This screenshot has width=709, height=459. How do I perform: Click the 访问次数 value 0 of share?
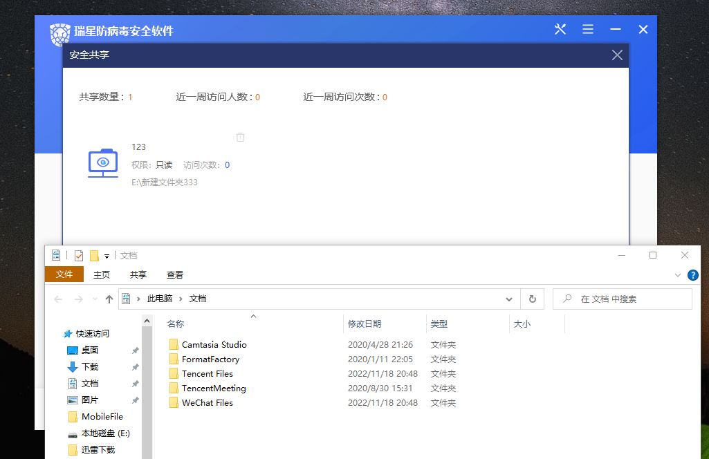[x=227, y=165]
